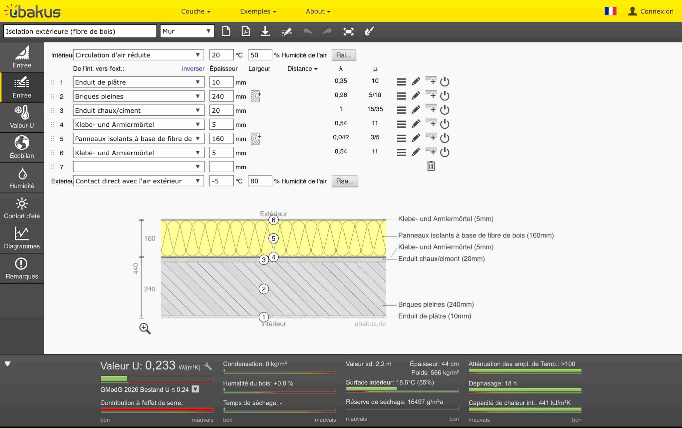Open the Écobilan sidebar panel

tap(22, 148)
